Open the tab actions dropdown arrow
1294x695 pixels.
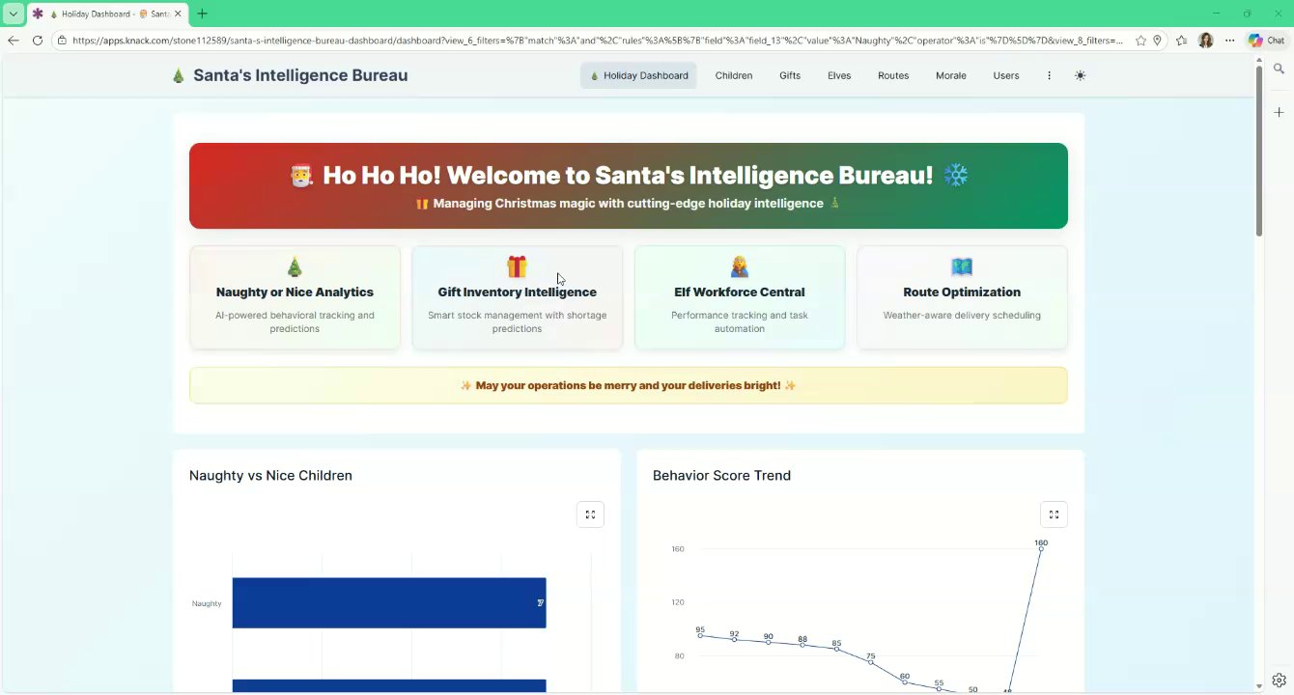(14, 14)
